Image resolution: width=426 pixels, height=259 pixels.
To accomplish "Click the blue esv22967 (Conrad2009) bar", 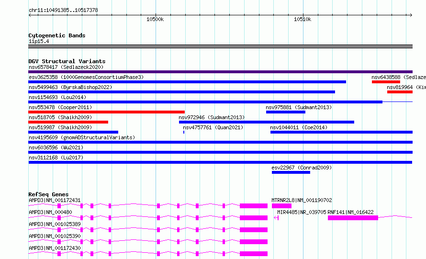I will coord(291,172).
